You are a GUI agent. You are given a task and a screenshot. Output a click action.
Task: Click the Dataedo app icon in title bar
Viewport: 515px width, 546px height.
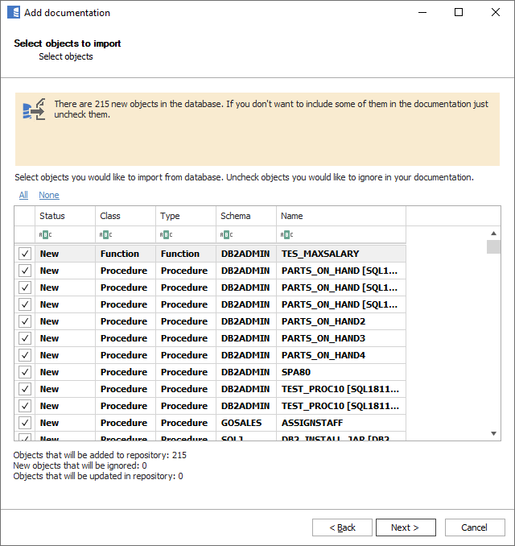[x=13, y=13]
